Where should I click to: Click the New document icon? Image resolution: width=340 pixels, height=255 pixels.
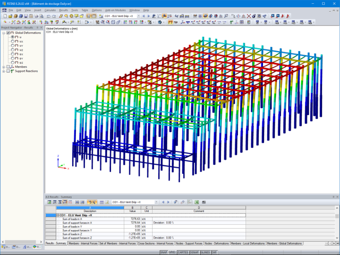click(5, 16)
